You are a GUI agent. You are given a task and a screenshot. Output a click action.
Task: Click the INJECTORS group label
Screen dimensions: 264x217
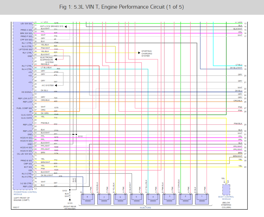[145, 208]
